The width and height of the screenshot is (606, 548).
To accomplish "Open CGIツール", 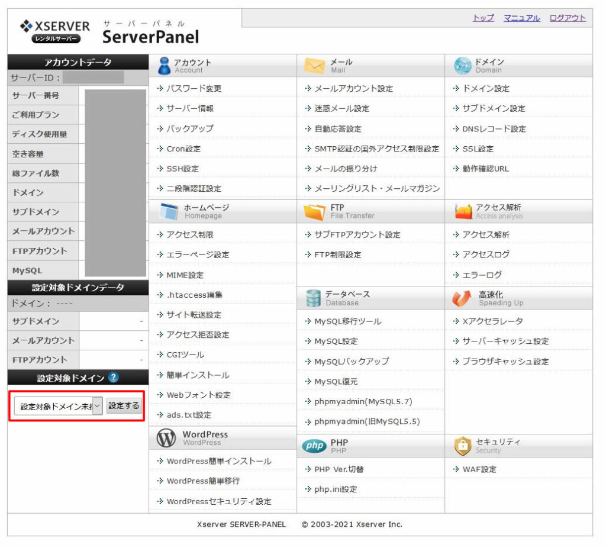I will (x=185, y=354).
